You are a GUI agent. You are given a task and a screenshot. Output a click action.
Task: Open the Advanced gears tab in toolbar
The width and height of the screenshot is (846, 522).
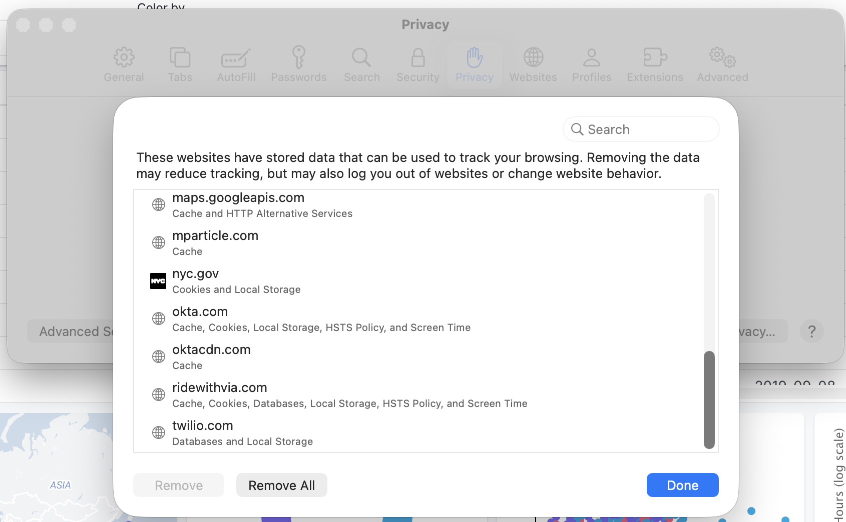[x=722, y=65]
